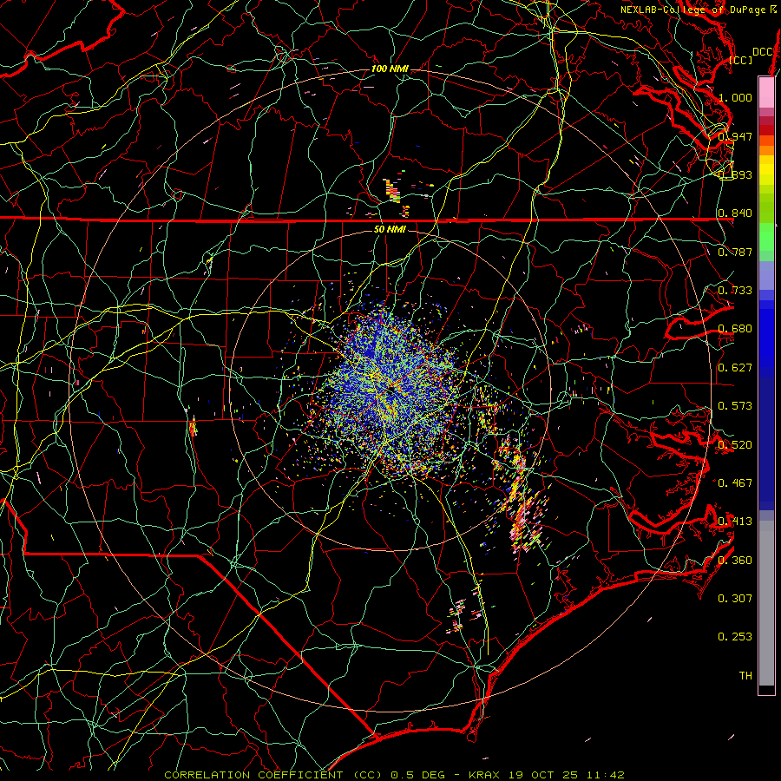This screenshot has width=781, height=781.
Task: Click the 0.413 scale value
Action: click(x=735, y=522)
